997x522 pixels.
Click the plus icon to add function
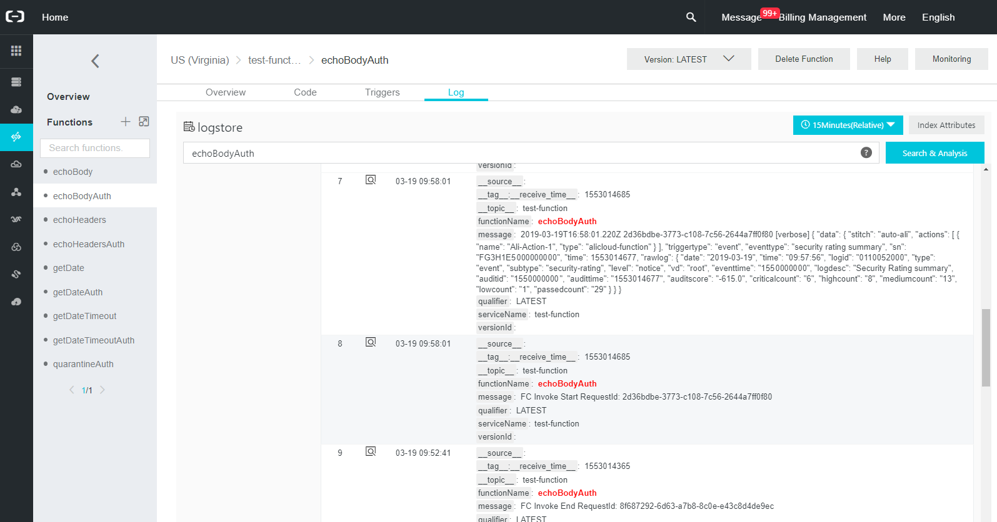pos(126,122)
